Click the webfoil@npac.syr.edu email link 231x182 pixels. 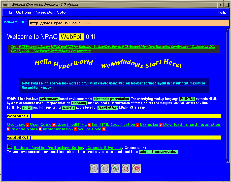click(158, 152)
